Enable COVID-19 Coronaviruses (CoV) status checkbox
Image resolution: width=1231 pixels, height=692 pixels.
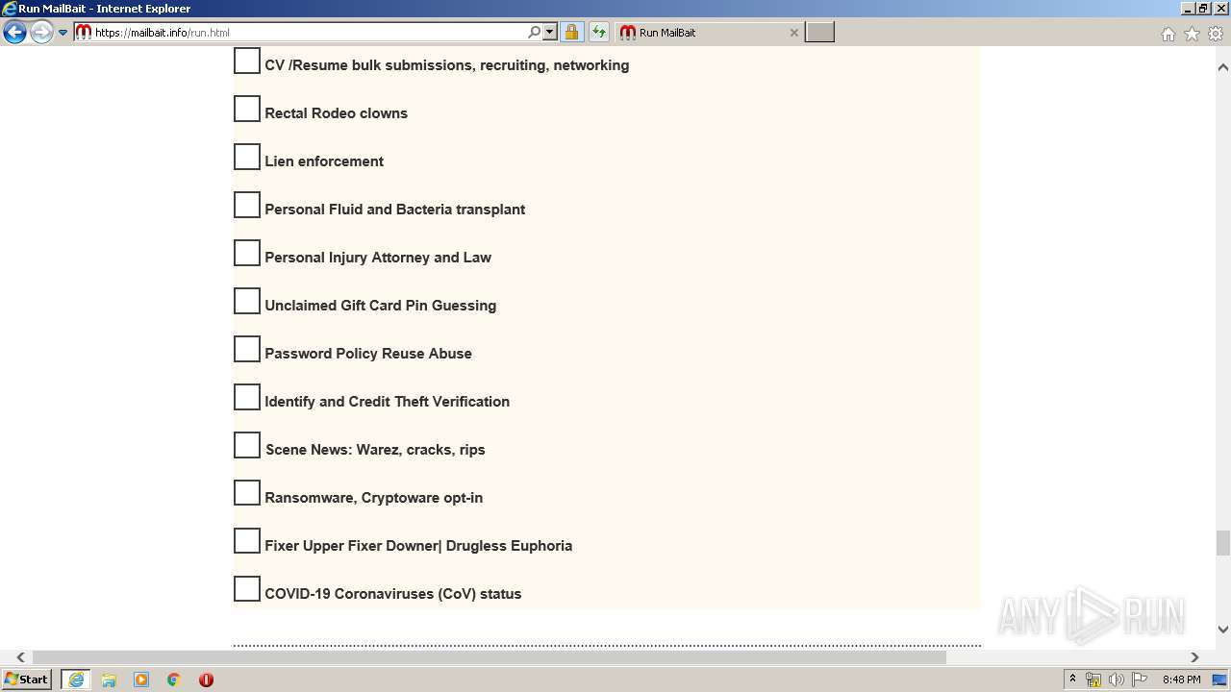[247, 589]
